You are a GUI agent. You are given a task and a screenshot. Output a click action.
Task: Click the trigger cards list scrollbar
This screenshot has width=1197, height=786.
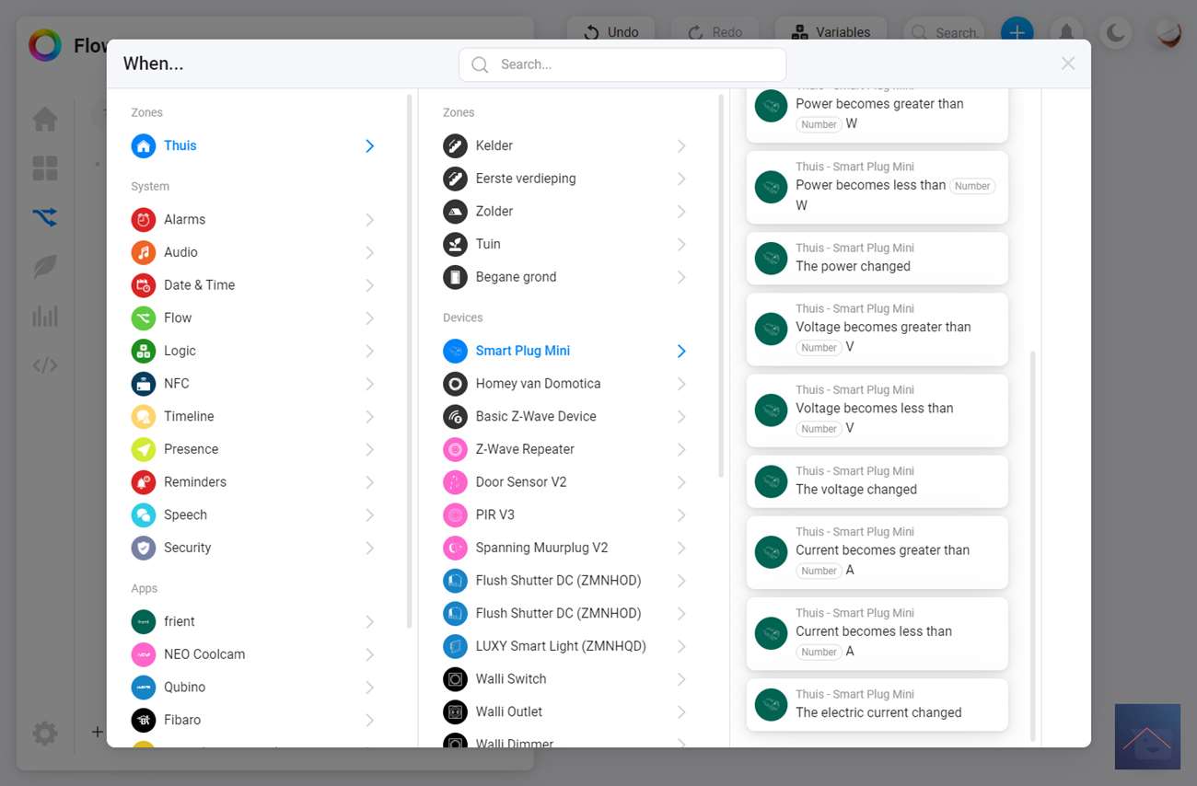pos(1032,543)
